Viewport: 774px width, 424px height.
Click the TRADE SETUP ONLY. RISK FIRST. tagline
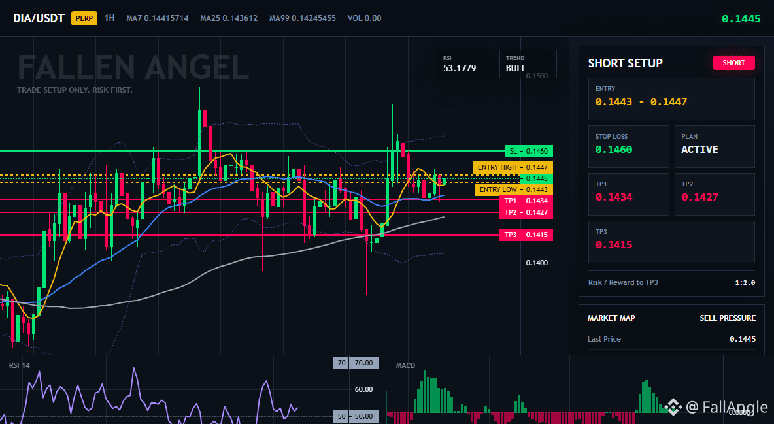[75, 90]
